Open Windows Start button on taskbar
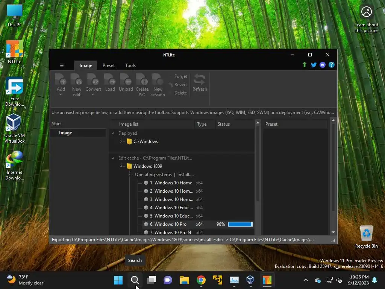 (118, 280)
